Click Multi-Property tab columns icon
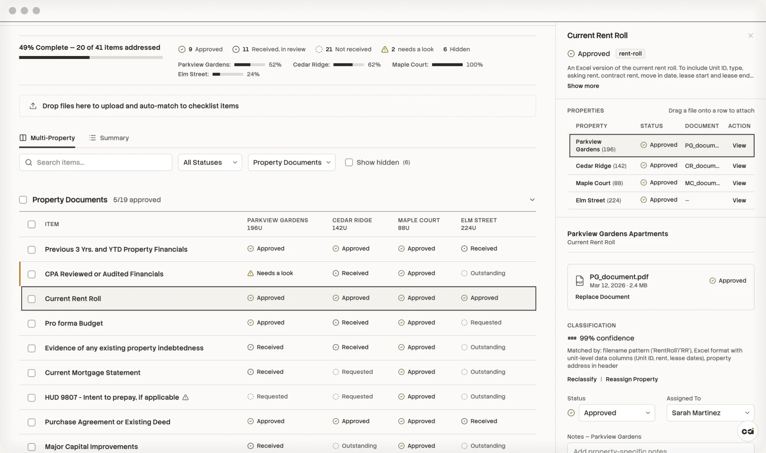Screen dimensions: 766x453 tap(23, 138)
